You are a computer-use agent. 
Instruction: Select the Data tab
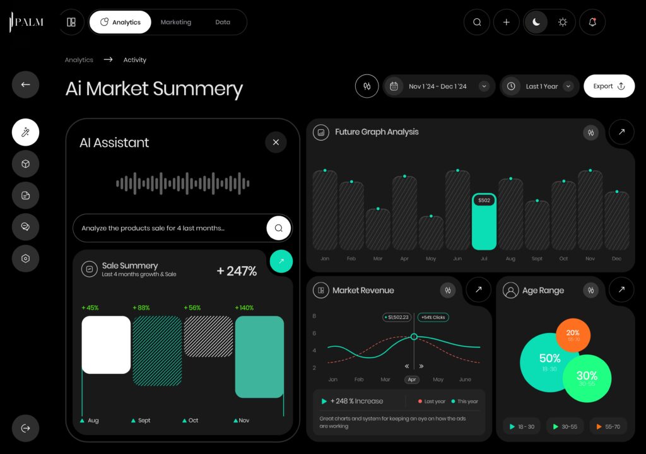coord(223,22)
